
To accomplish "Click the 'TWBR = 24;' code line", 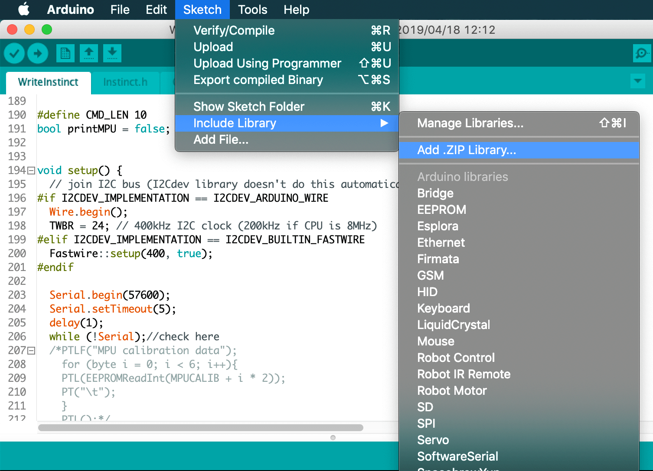I will tap(79, 226).
